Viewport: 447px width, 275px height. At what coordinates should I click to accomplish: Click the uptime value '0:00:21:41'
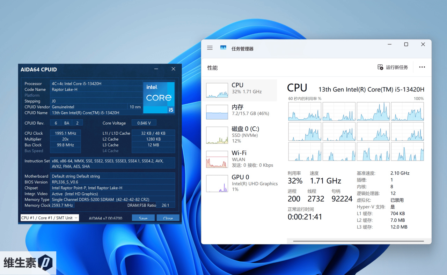305,217
